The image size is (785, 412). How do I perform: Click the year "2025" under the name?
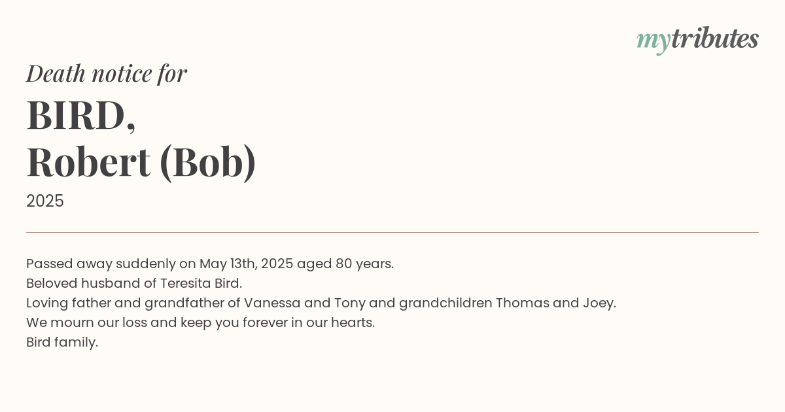coord(45,201)
